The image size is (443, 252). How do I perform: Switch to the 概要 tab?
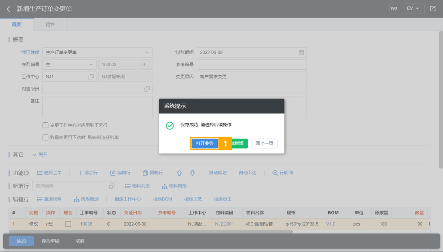coord(17,25)
